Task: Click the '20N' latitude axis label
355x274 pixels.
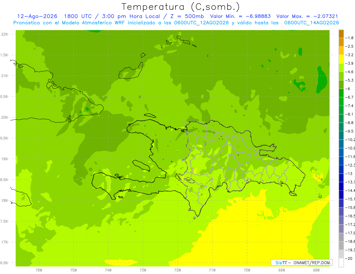Action: point(5,117)
